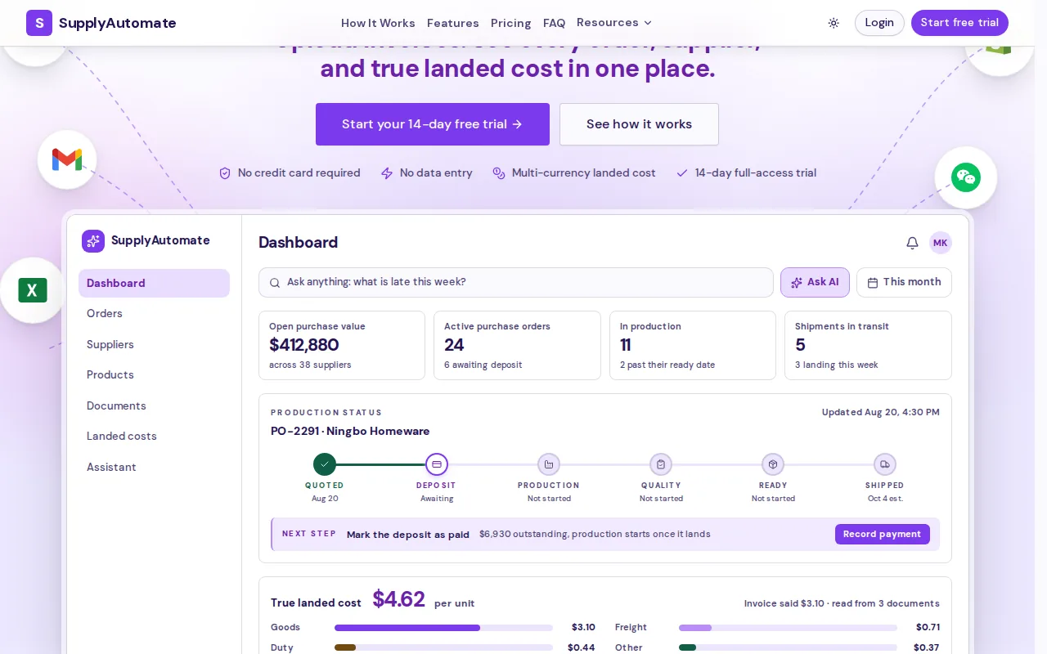Click the Quality step icon
This screenshot has height=654, width=1047.
[661, 464]
